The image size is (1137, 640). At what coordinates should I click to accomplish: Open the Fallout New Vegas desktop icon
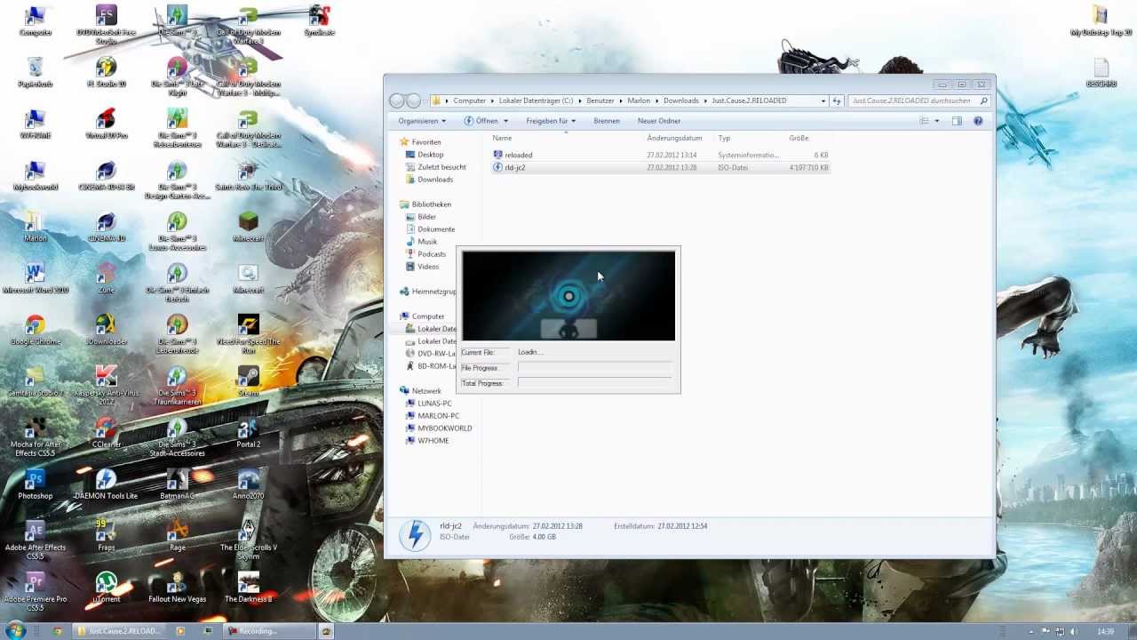[x=177, y=588]
